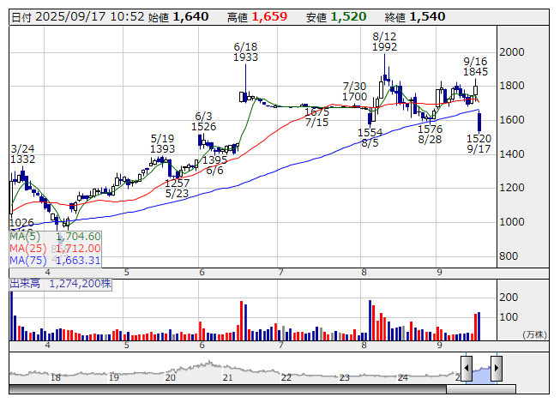Click the 1800 price axis label
Viewport: 560px width, 403px height.
(x=512, y=86)
